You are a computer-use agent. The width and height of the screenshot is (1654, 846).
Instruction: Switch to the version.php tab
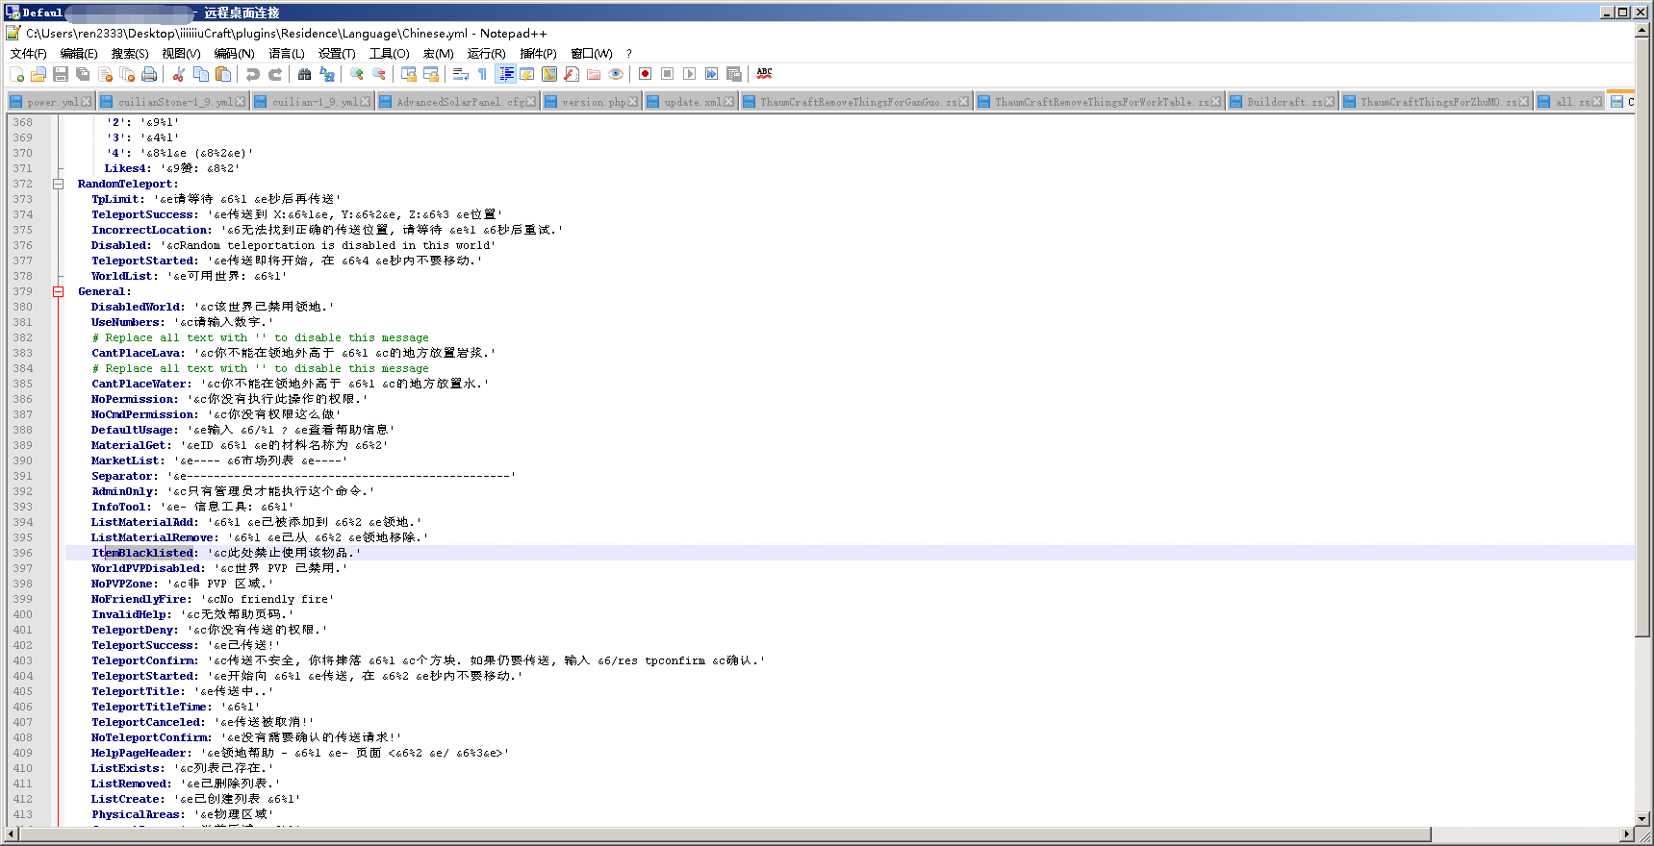coord(591,102)
